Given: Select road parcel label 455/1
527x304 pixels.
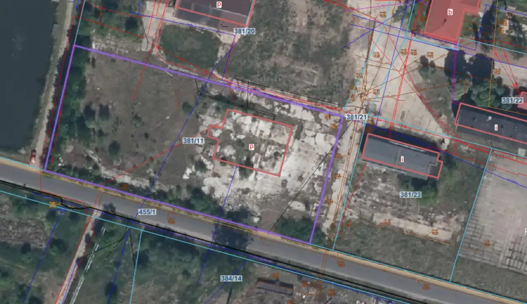Looking at the screenshot, I should [147, 212].
